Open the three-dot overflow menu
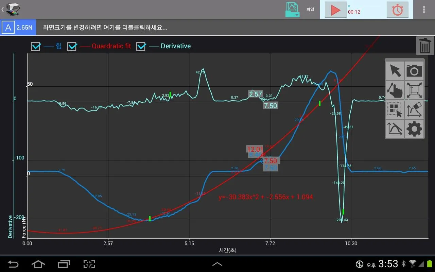The height and width of the screenshot is (272, 435). pyautogui.click(x=424, y=10)
